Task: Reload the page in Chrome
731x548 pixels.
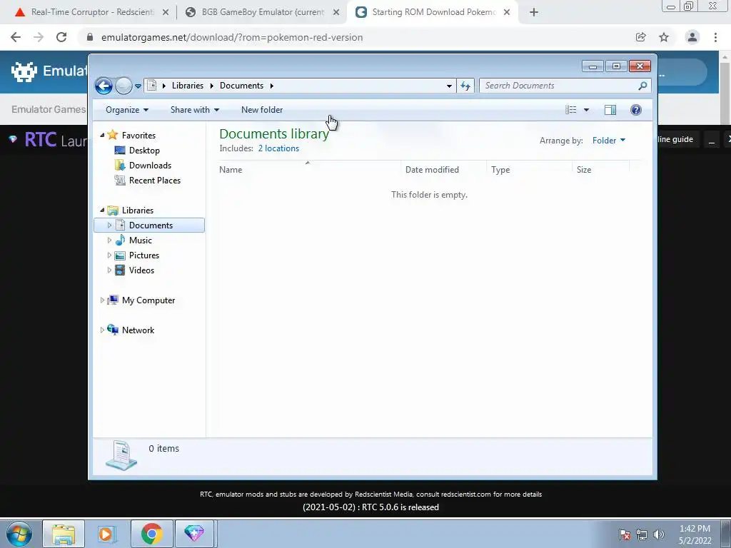Action: coord(61,37)
